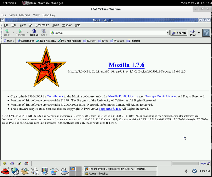Click the Red Hat main menu icon
The height and width of the screenshot is (177, 212).
5,171
